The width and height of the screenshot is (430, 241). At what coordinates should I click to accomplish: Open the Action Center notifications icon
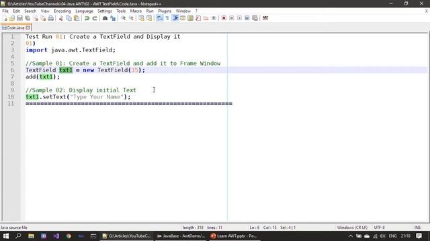pyautogui.click(x=419, y=236)
